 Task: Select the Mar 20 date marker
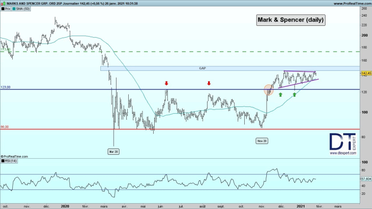(x=114, y=151)
